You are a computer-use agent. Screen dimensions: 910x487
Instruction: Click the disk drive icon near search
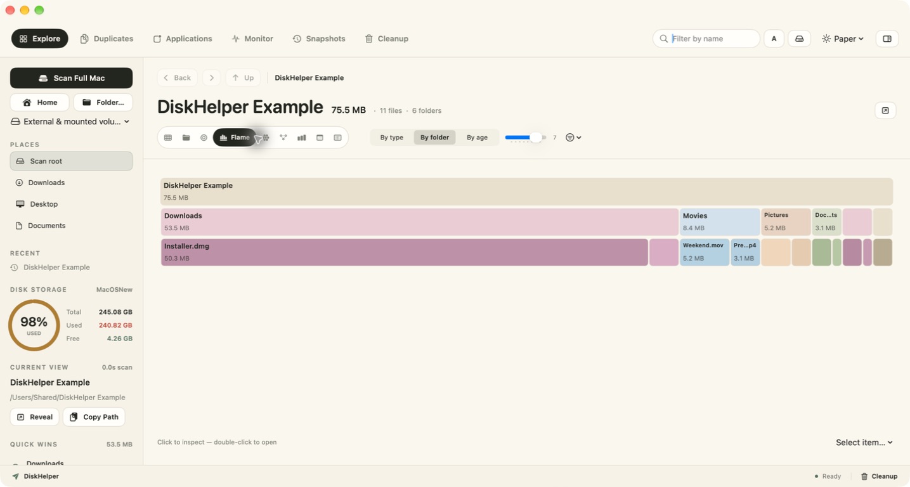[x=799, y=39]
